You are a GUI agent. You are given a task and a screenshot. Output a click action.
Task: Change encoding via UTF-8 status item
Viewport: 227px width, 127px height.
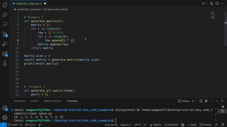(137, 125)
